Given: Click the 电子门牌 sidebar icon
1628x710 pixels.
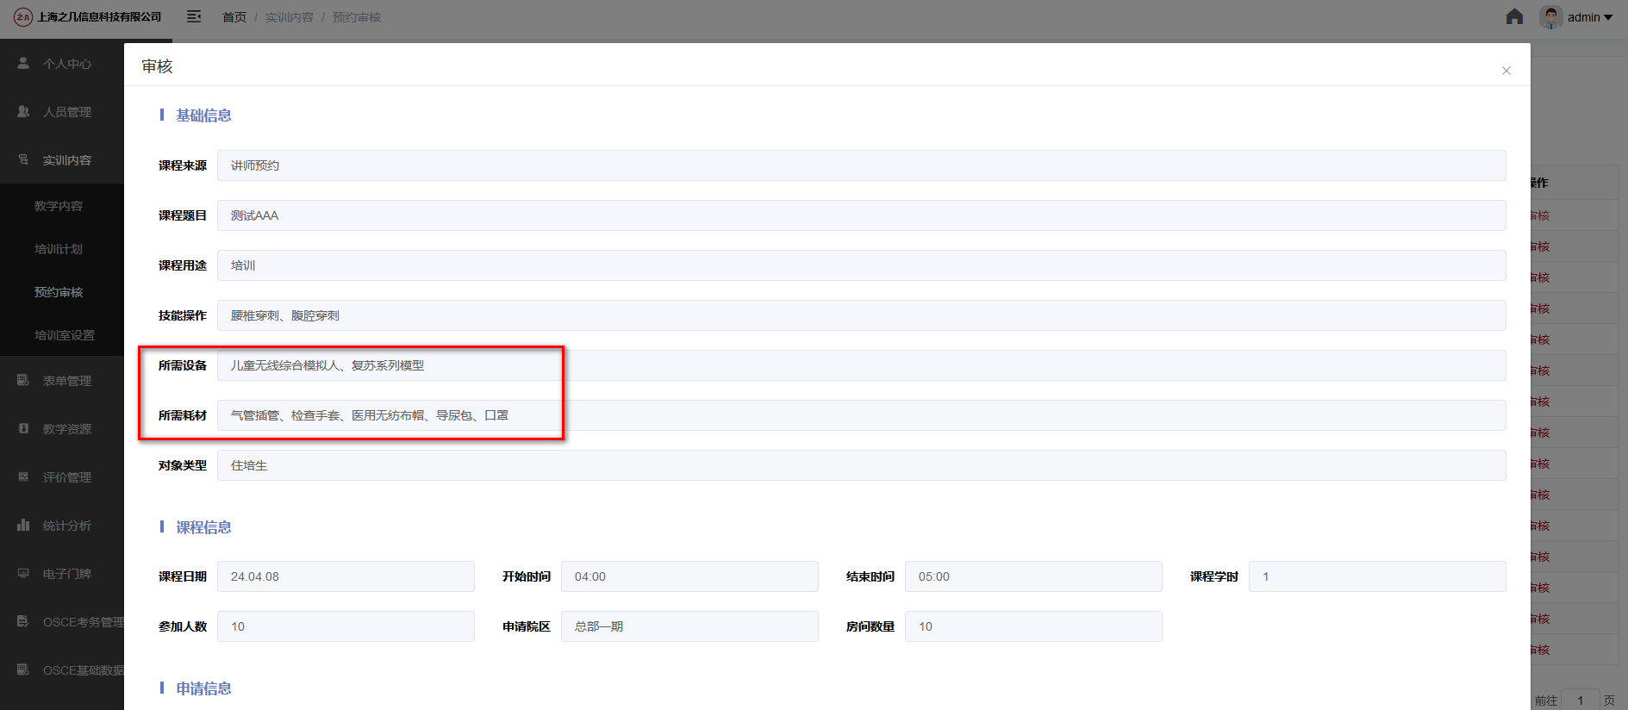Looking at the screenshot, I should tap(23, 573).
